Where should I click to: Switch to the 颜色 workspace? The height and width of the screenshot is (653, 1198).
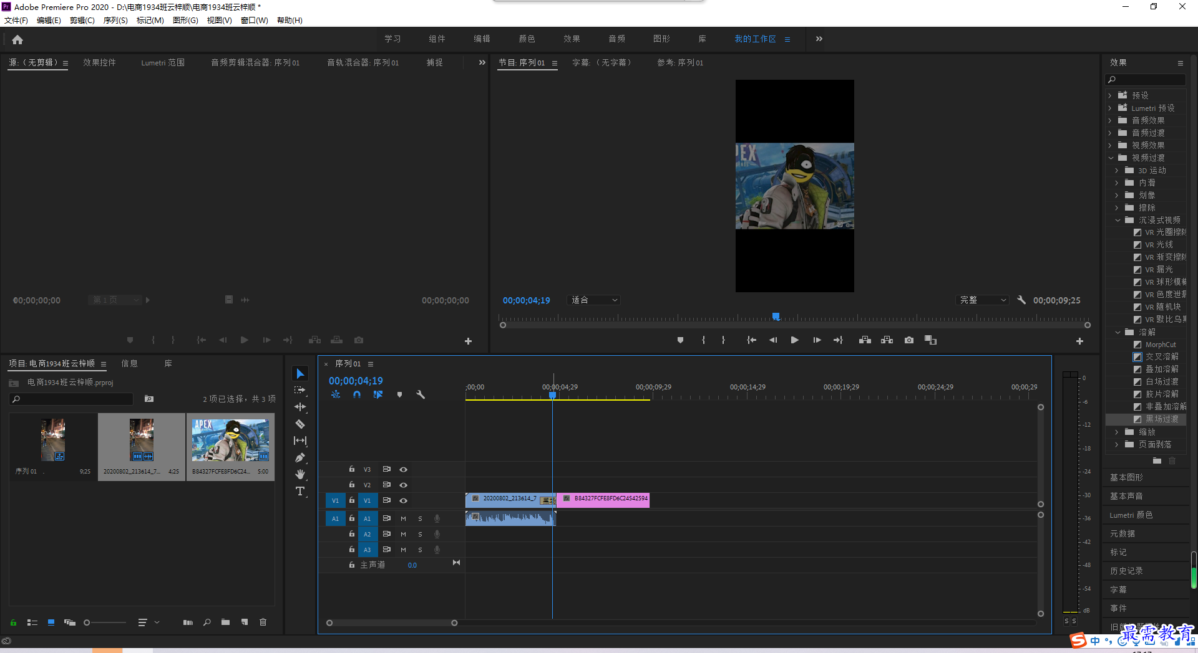(527, 39)
